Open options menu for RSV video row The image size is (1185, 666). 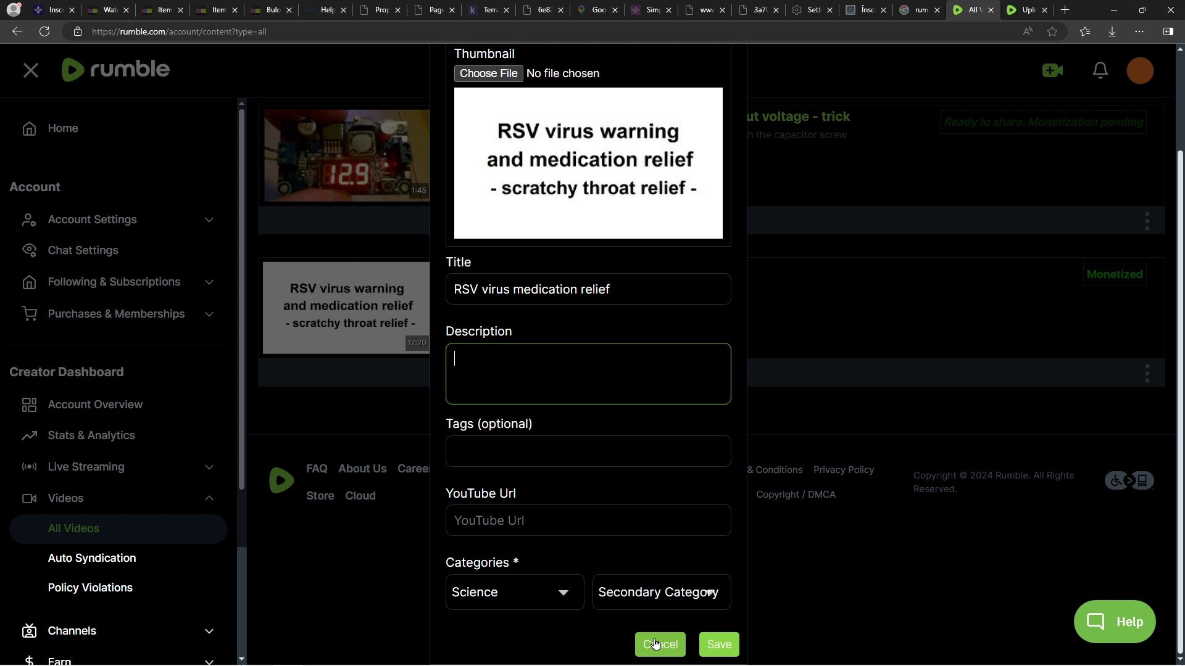(x=1147, y=374)
